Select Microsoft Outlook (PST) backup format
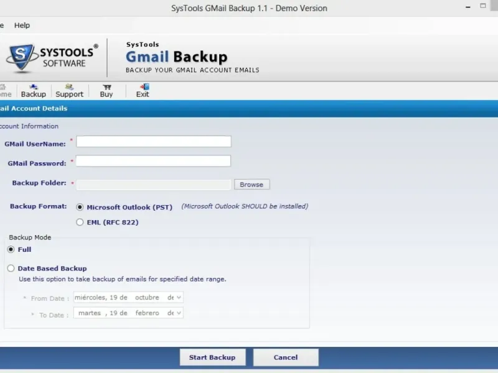Screen dimensions: 498x373 pyautogui.click(x=80, y=207)
